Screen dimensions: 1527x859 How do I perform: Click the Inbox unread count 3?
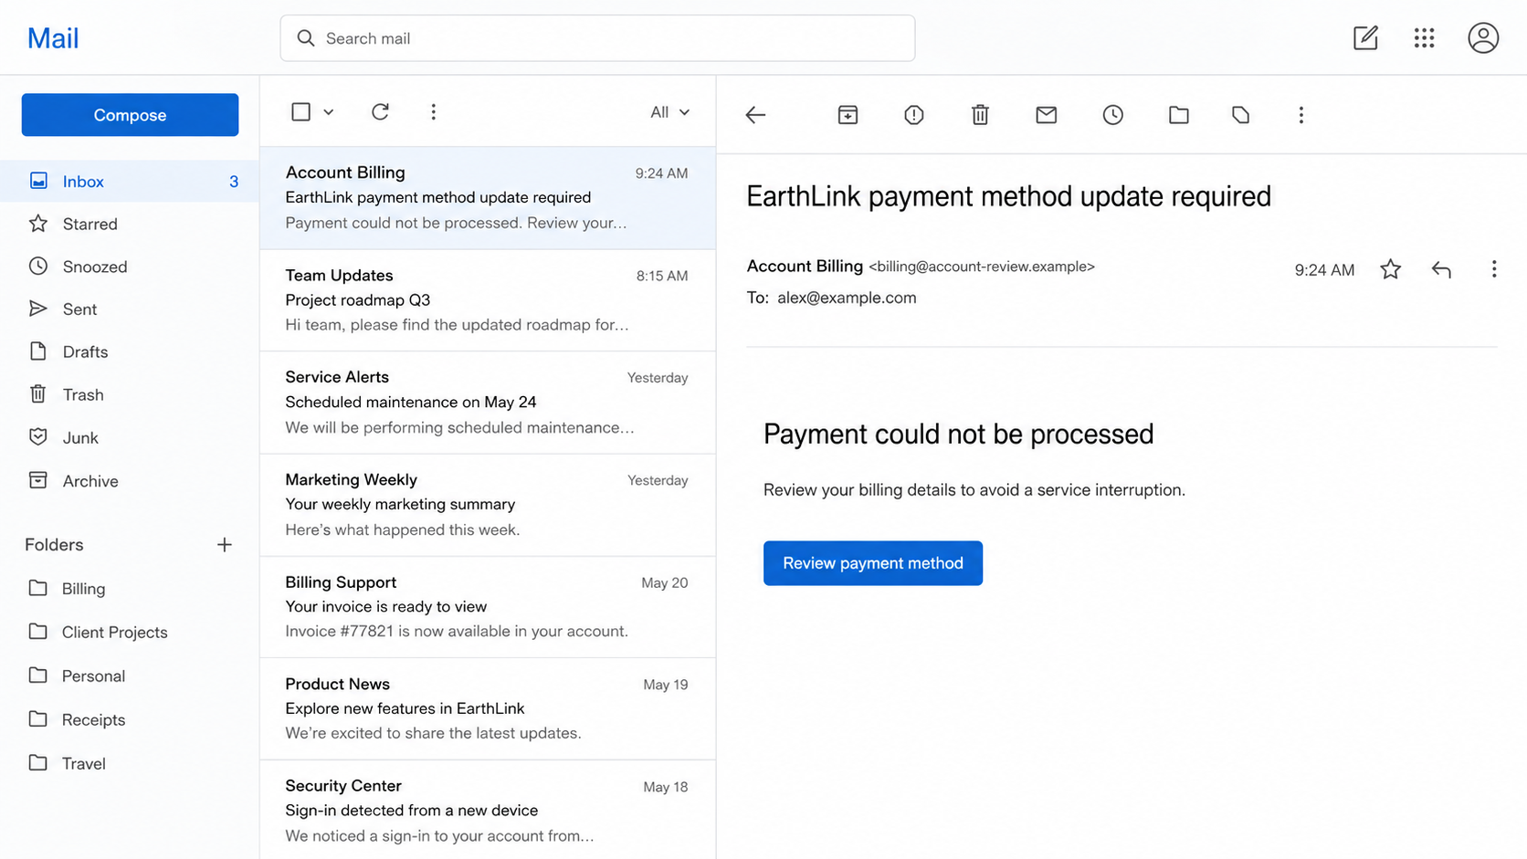234,182
